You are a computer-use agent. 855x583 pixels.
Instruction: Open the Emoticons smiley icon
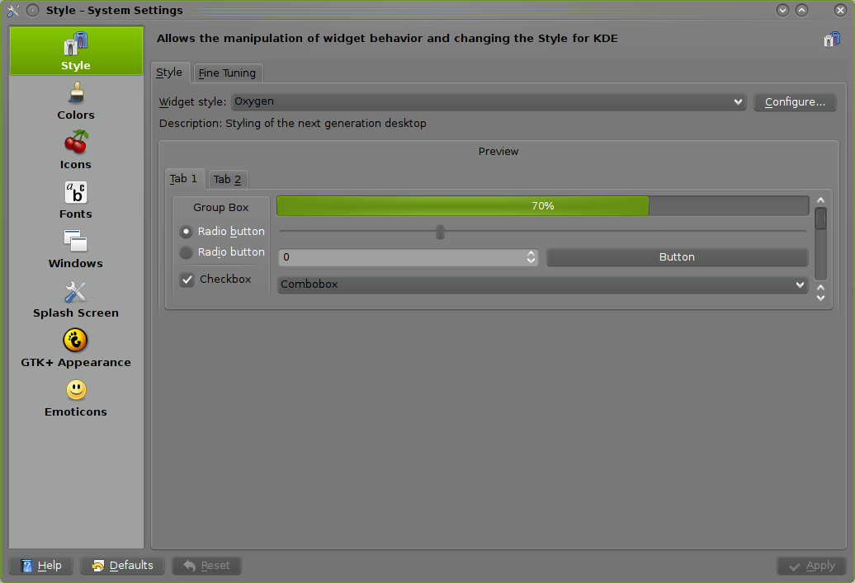tap(76, 389)
